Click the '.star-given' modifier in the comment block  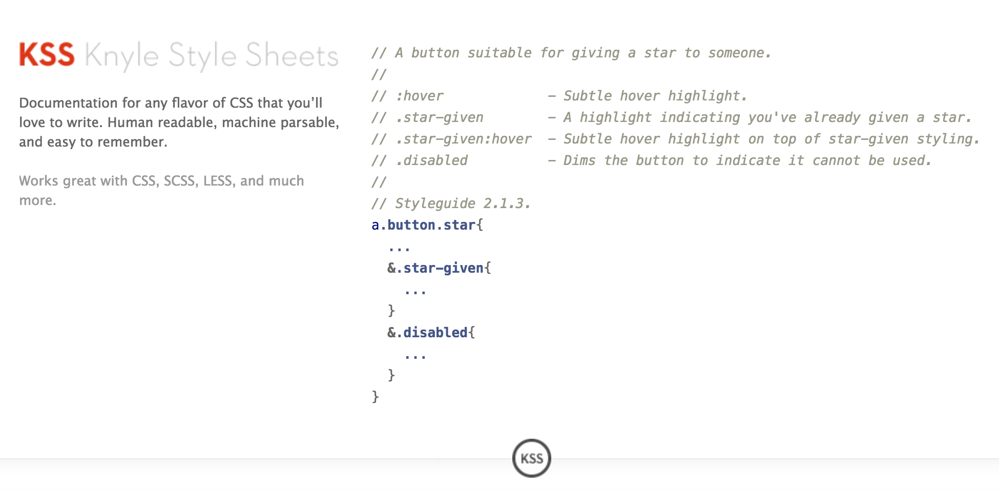(x=440, y=117)
